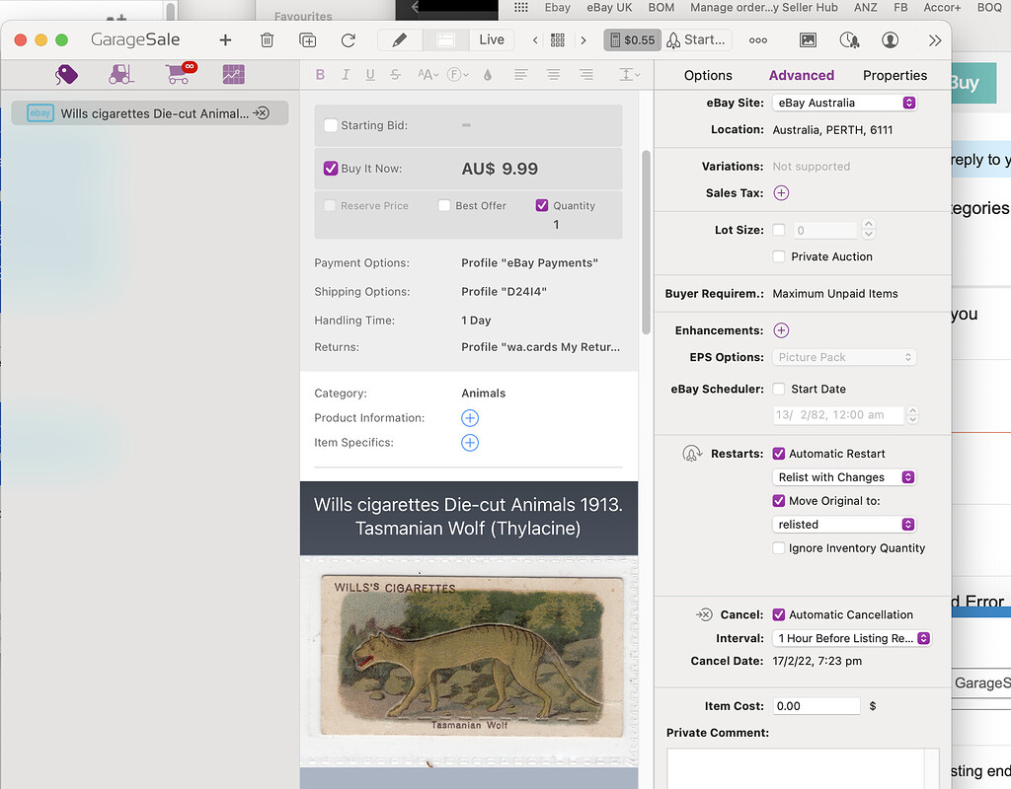The image size is (1011, 789).
Task: Open the accounts user icon
Action: coord(890,39)
